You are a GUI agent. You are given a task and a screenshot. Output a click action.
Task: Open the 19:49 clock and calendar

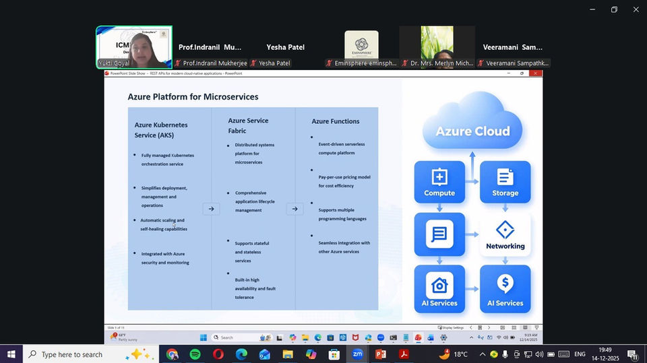point(605,354)
